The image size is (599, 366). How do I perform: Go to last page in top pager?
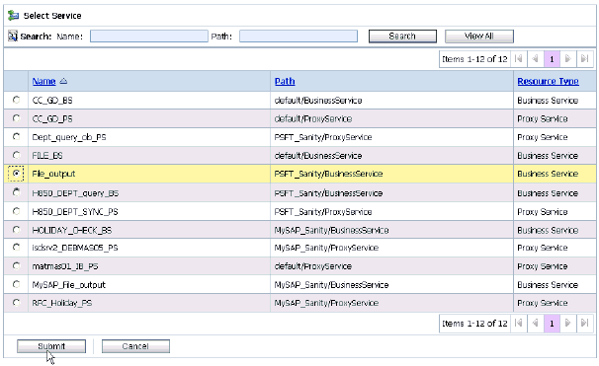pyautogui.click(x=584, y=59)
